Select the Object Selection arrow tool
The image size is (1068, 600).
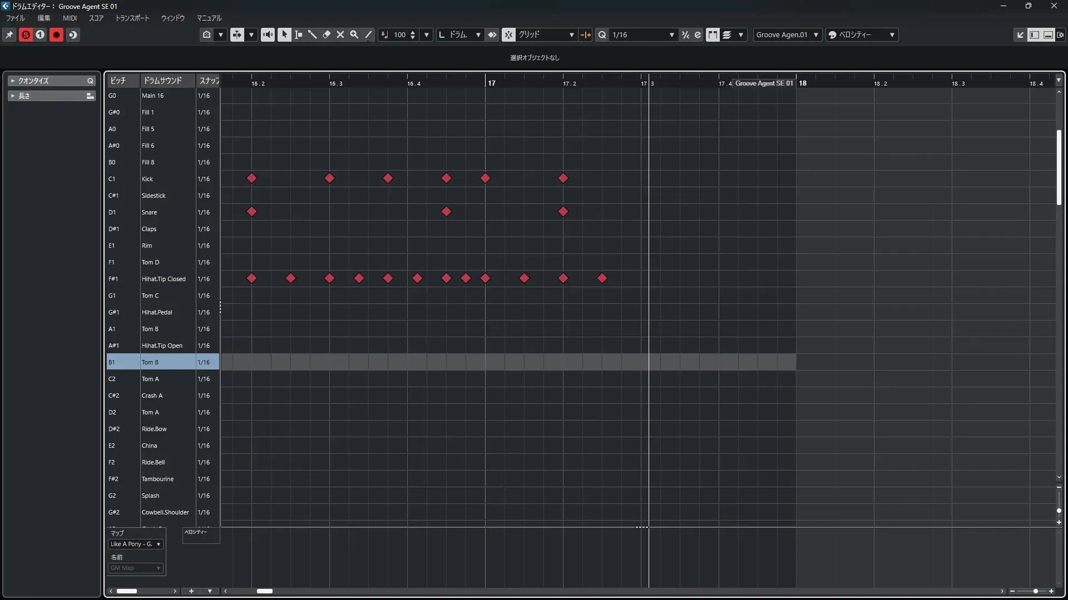pyautogui.click(x=284, y=34)
